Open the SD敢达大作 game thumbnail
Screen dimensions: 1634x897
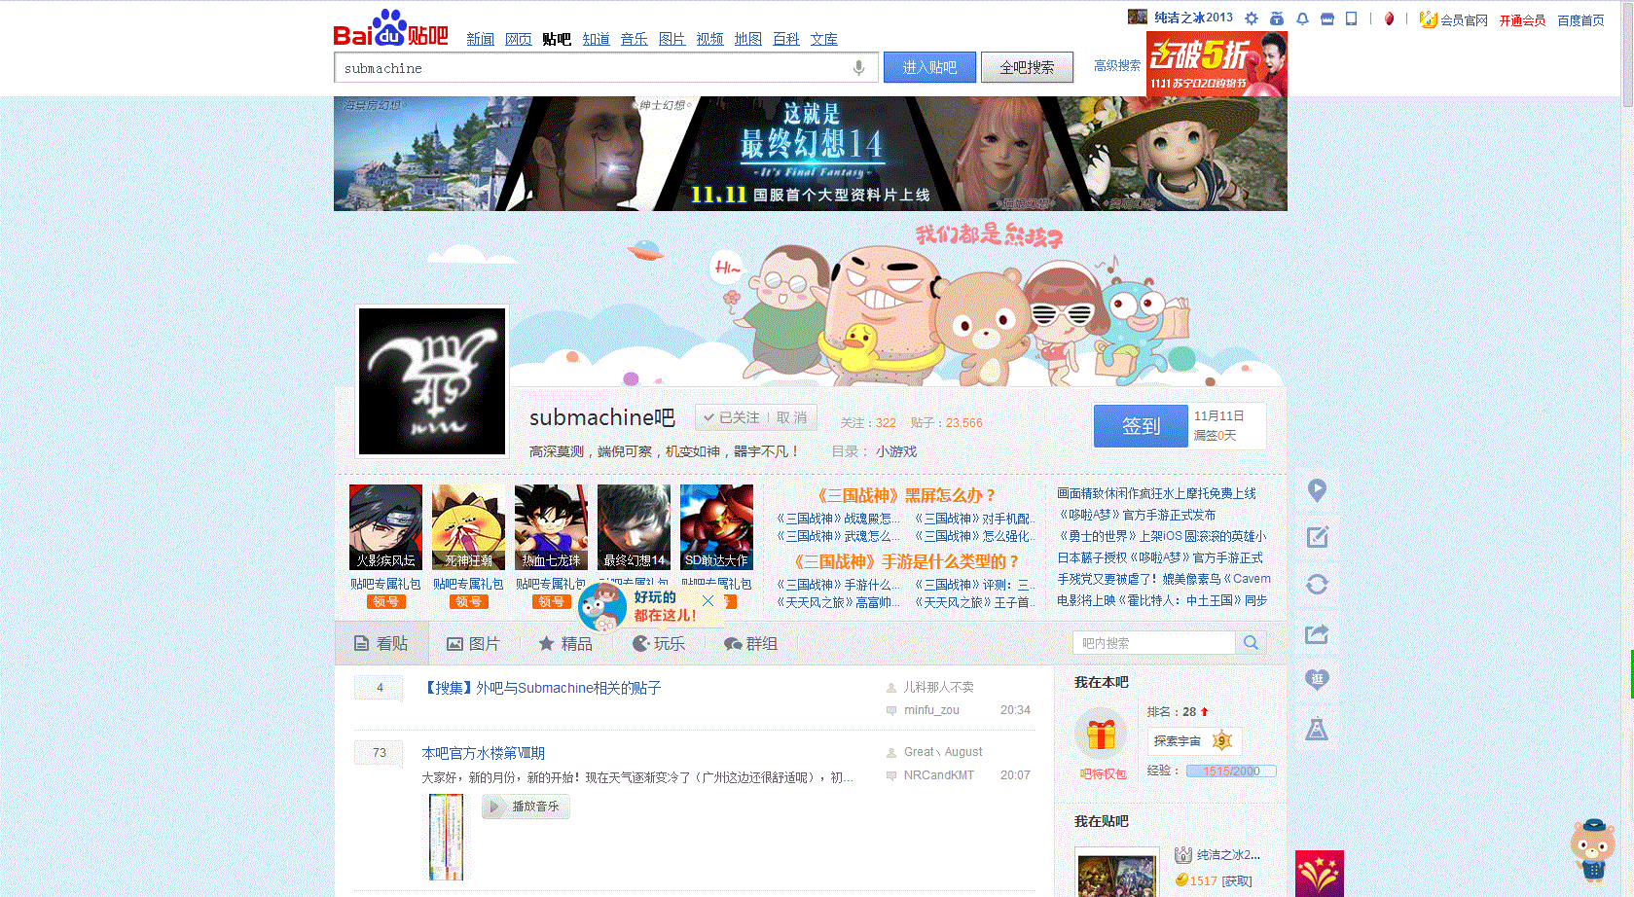[716, 527]
